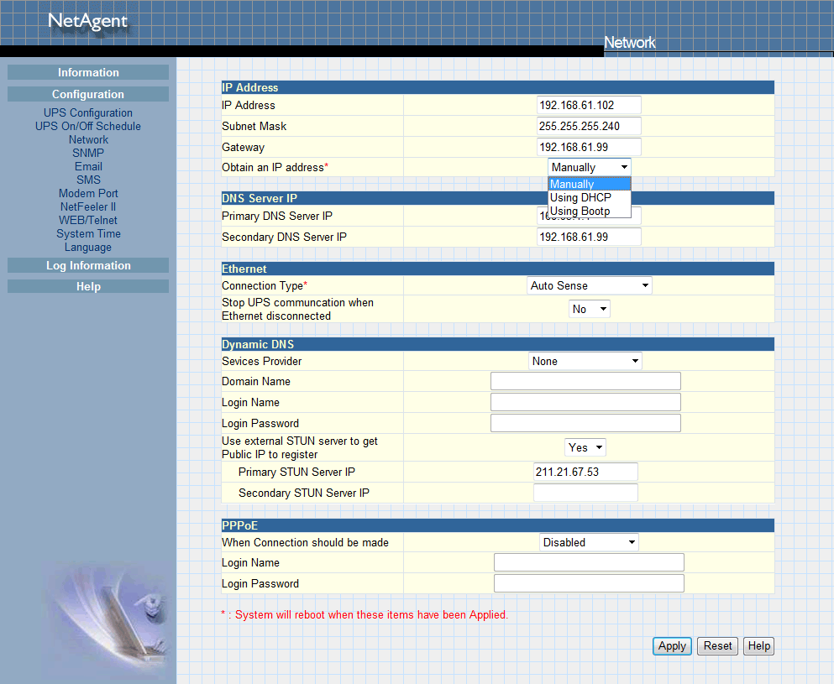Click the Network page title
Viewport: 834px width, 684px height.
coord(630,43)
